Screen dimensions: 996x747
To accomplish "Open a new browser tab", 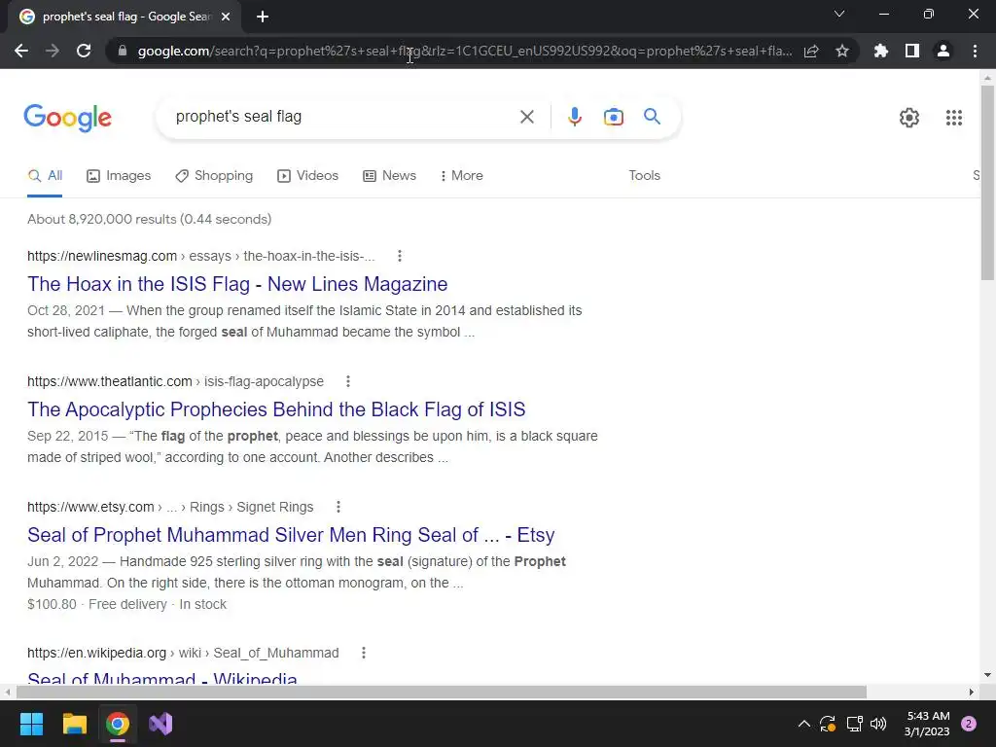I will coord(263,17).
